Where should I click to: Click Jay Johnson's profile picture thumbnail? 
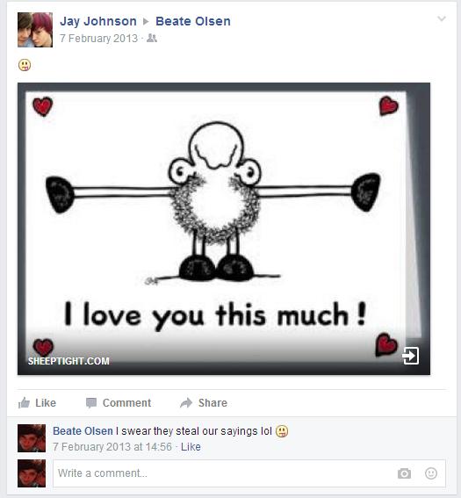tap(35, 30)
